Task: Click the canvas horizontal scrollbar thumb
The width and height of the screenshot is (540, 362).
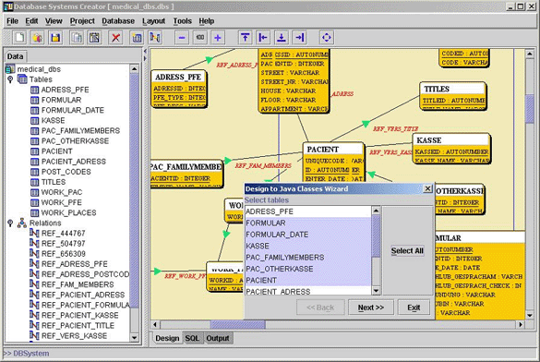Action: (x=237, y=324)
